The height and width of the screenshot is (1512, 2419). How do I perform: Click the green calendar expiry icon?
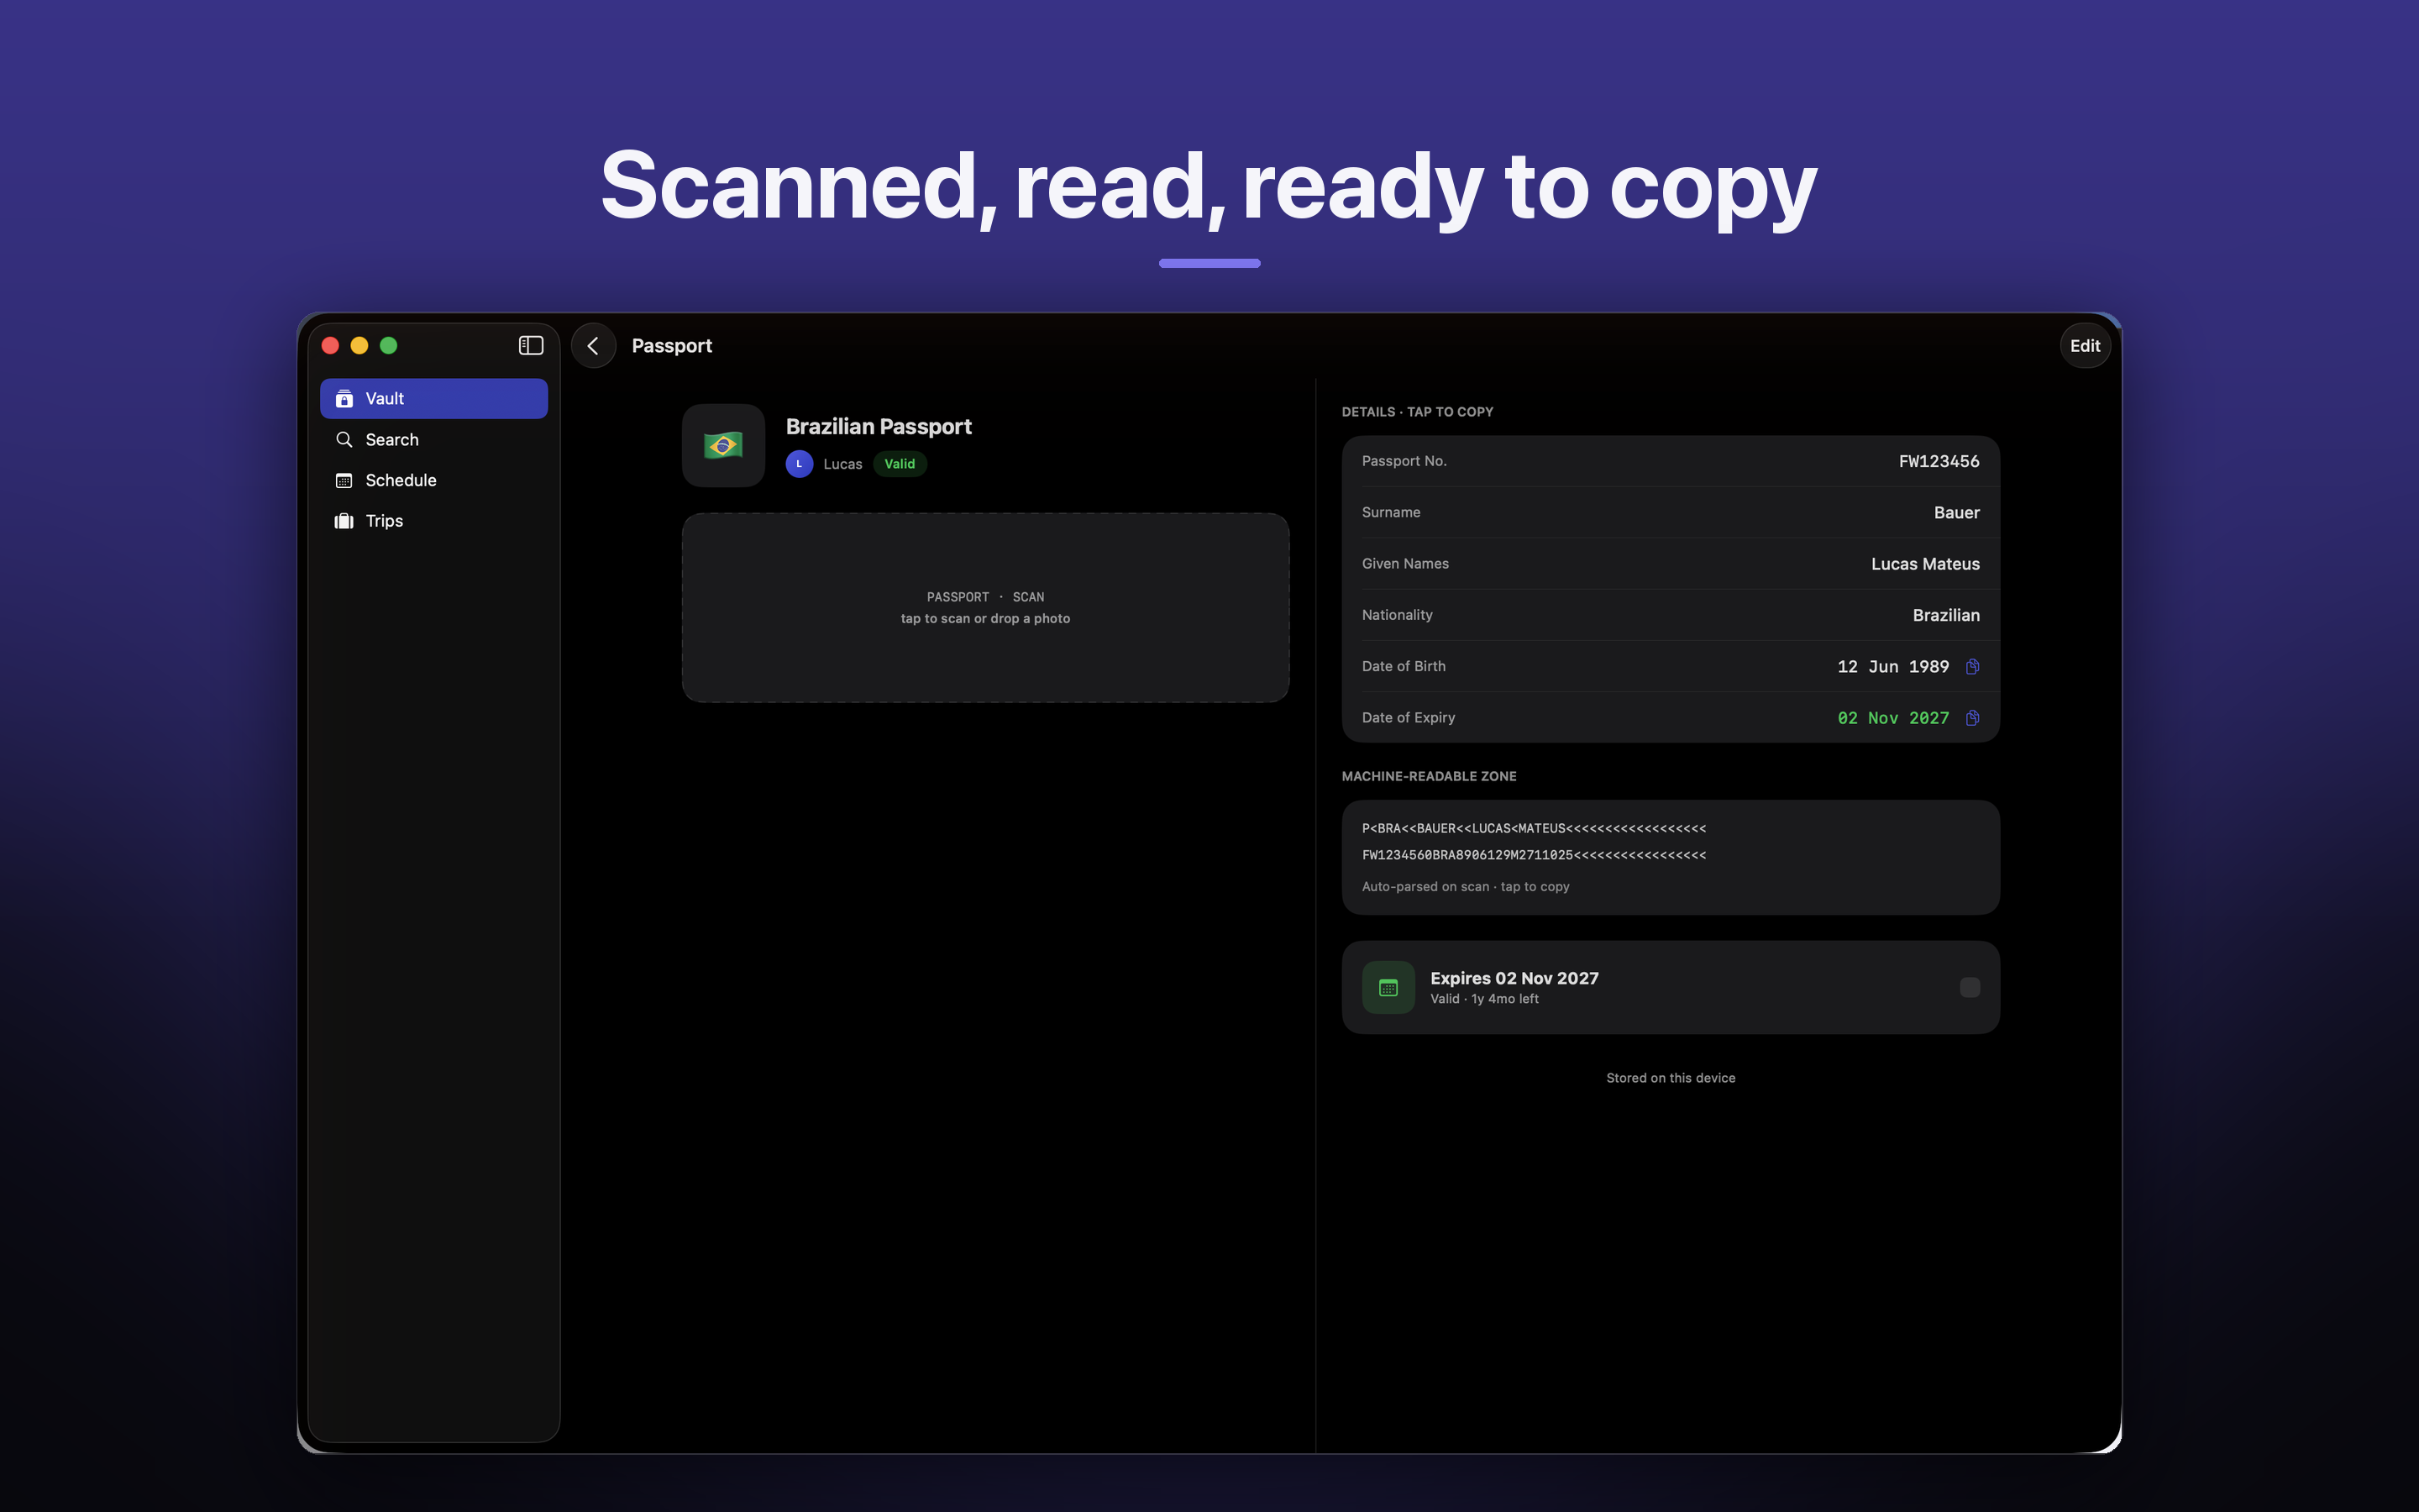(x=1388, y=987)
